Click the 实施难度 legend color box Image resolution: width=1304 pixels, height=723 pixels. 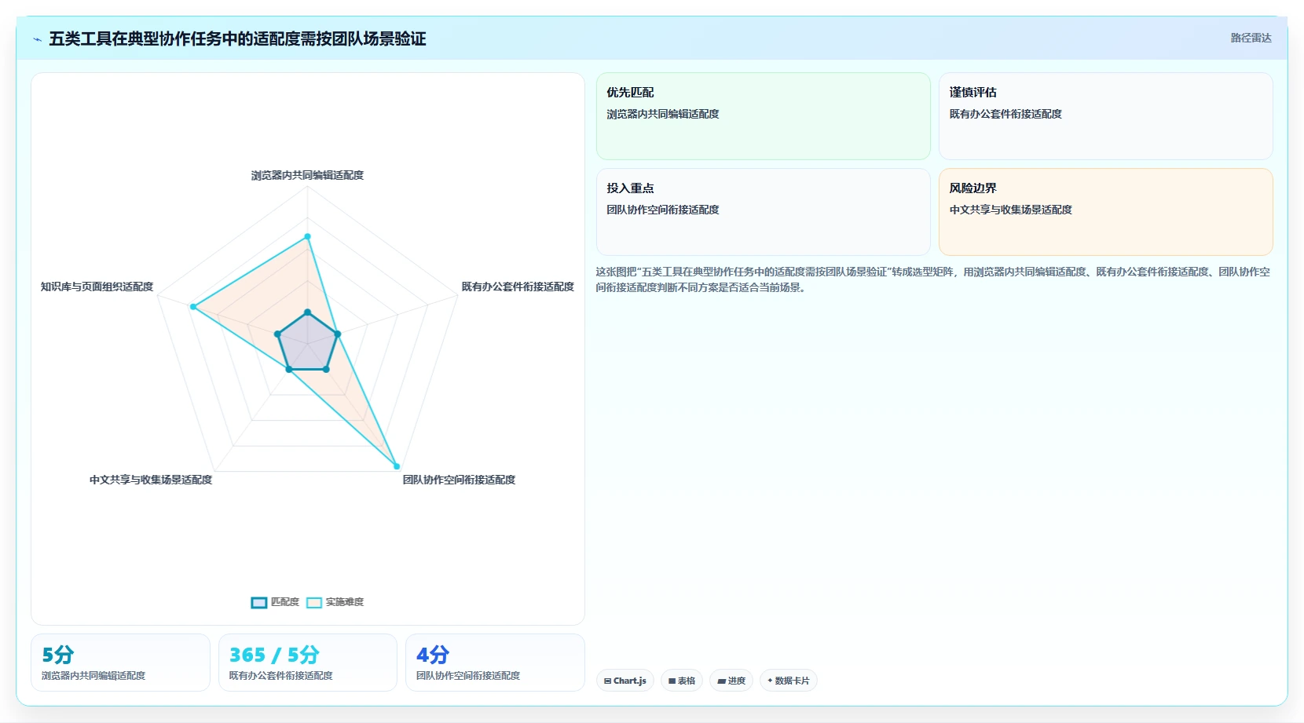coord(314,603)
